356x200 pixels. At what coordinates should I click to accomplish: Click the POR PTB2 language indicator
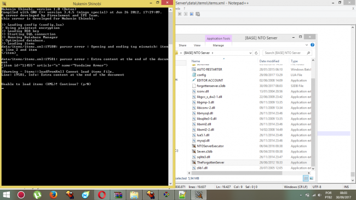click(x=329, y=195)
